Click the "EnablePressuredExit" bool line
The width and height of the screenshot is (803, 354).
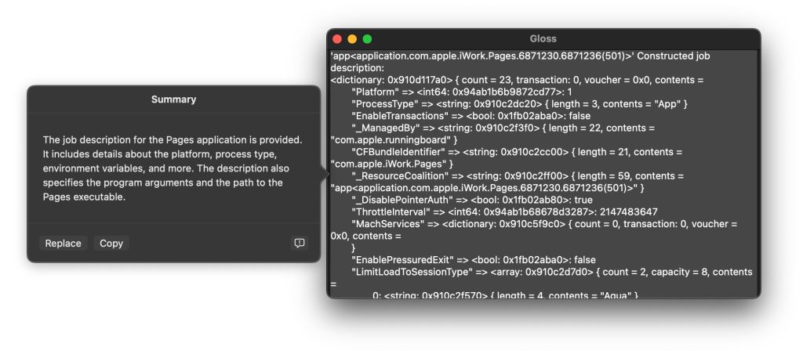(x=471, y=260)
